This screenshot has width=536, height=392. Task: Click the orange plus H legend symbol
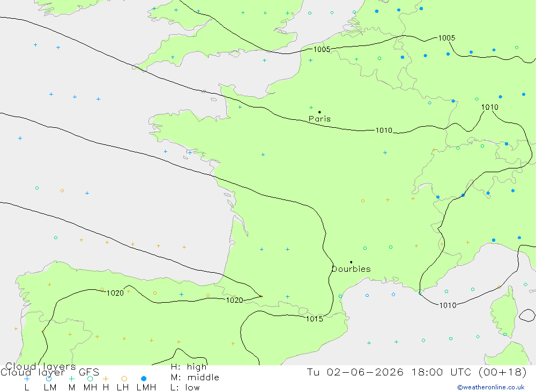tap(106, 379)
